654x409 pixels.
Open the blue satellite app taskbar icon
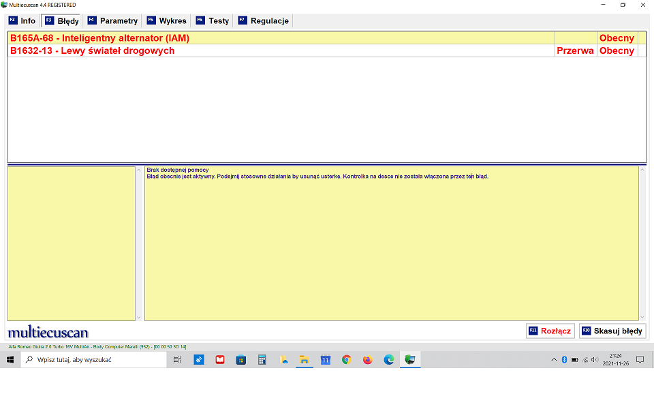199,360
